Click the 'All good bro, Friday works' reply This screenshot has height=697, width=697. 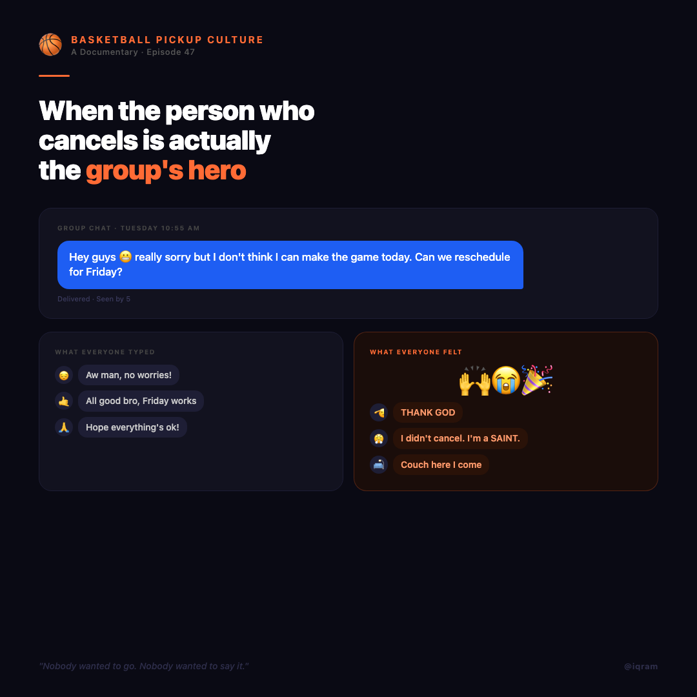click(x=141, y=401)
